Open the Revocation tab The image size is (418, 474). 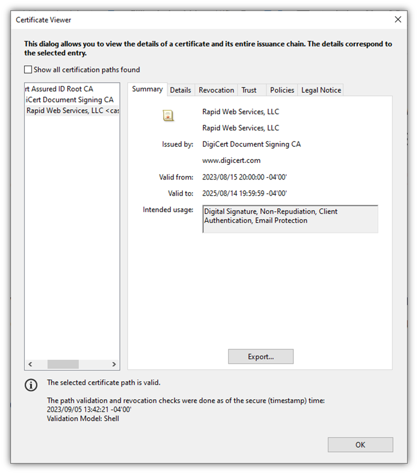point(216,90)
